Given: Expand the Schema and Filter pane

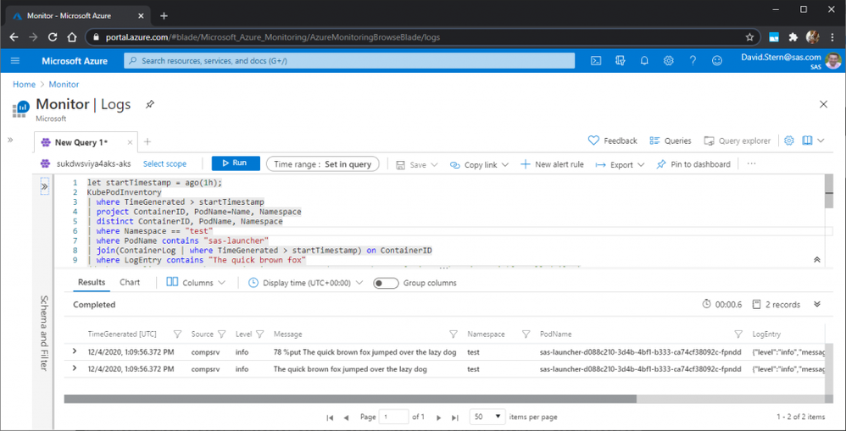Looking at the screenshot, I should [44, 186].
